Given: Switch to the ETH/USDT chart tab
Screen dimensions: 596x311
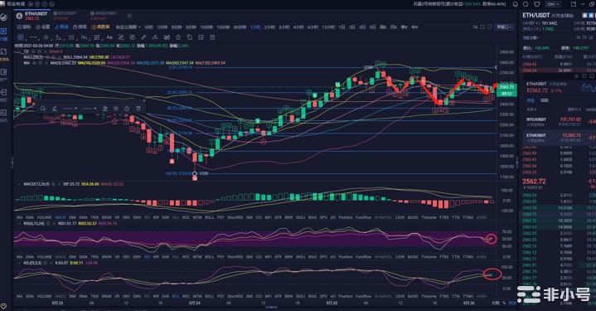Looking at the screenshot, I should (32, 16).
